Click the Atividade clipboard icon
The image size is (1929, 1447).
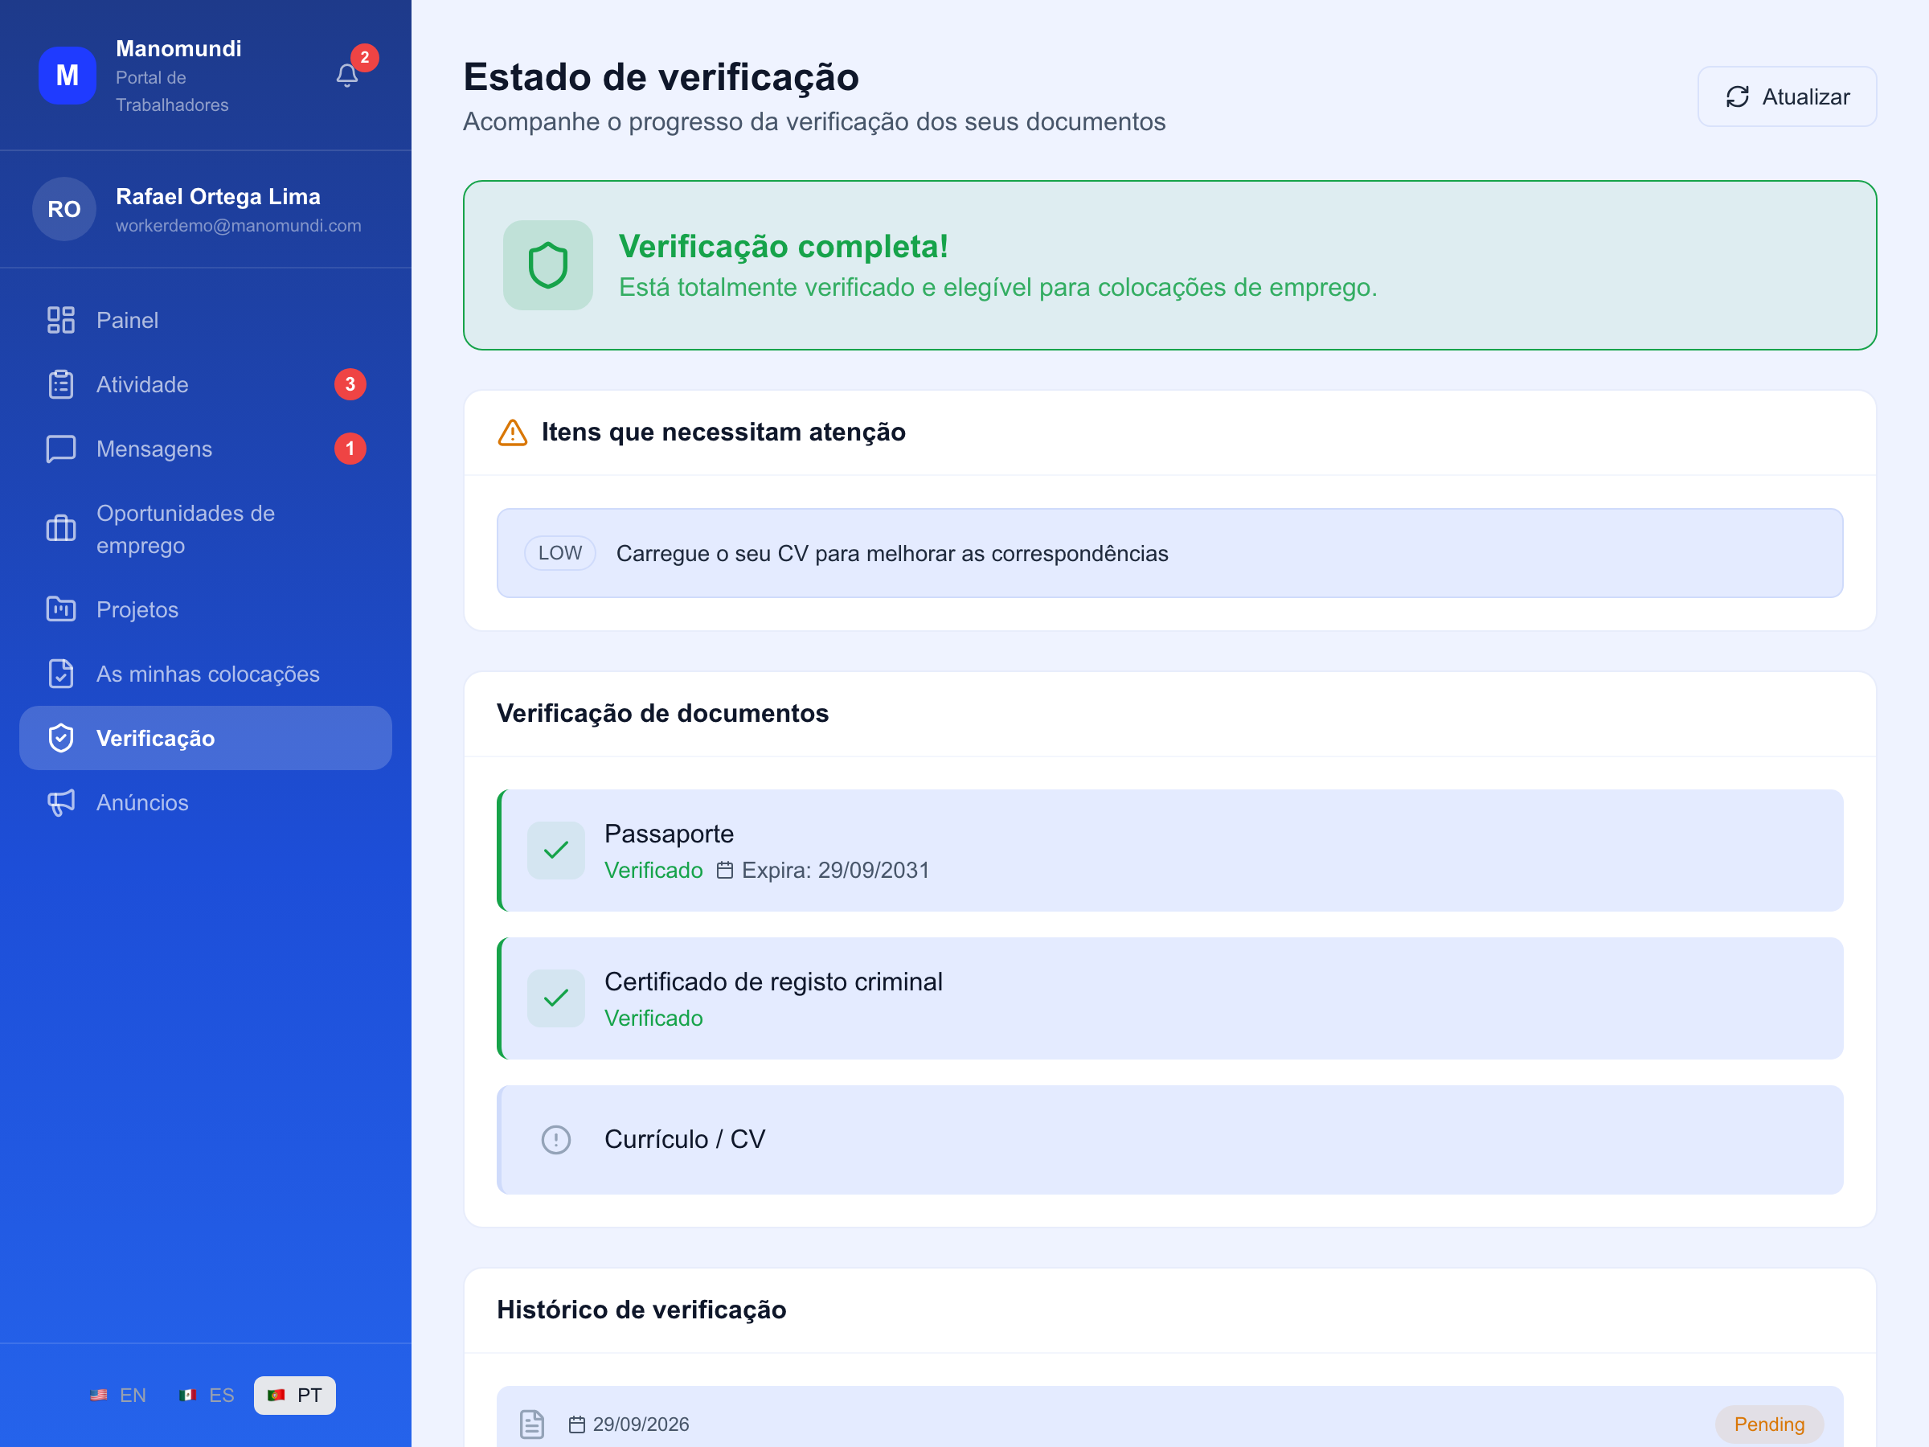(61, 384)
